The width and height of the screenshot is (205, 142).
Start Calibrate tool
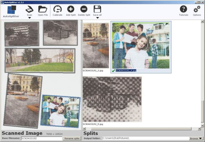pyautogui.click(x=57, y=9)
